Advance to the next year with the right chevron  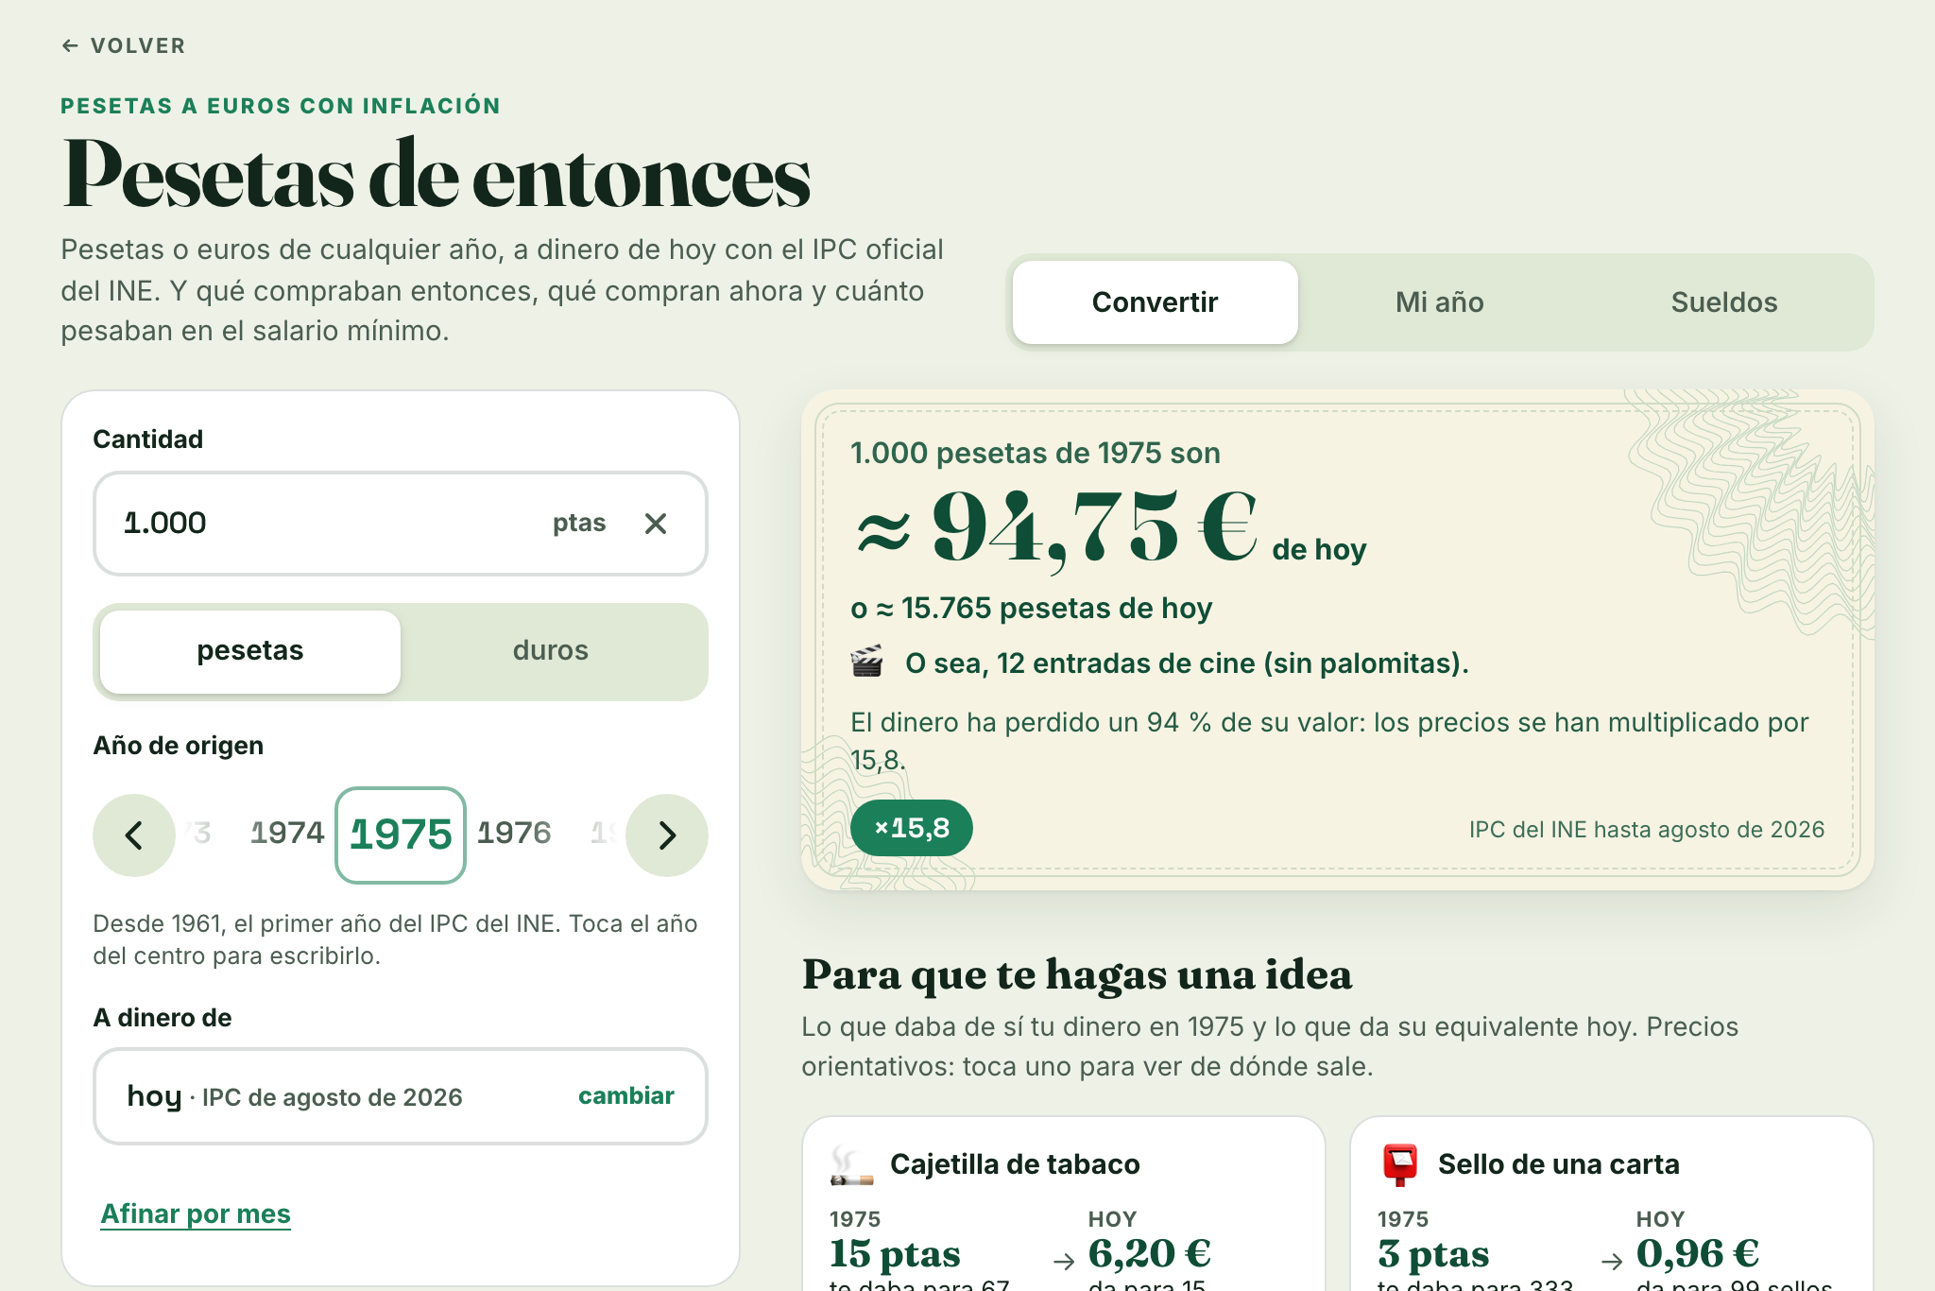click(667, 835)
